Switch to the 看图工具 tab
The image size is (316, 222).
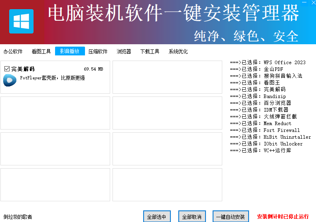coord(41,51)
